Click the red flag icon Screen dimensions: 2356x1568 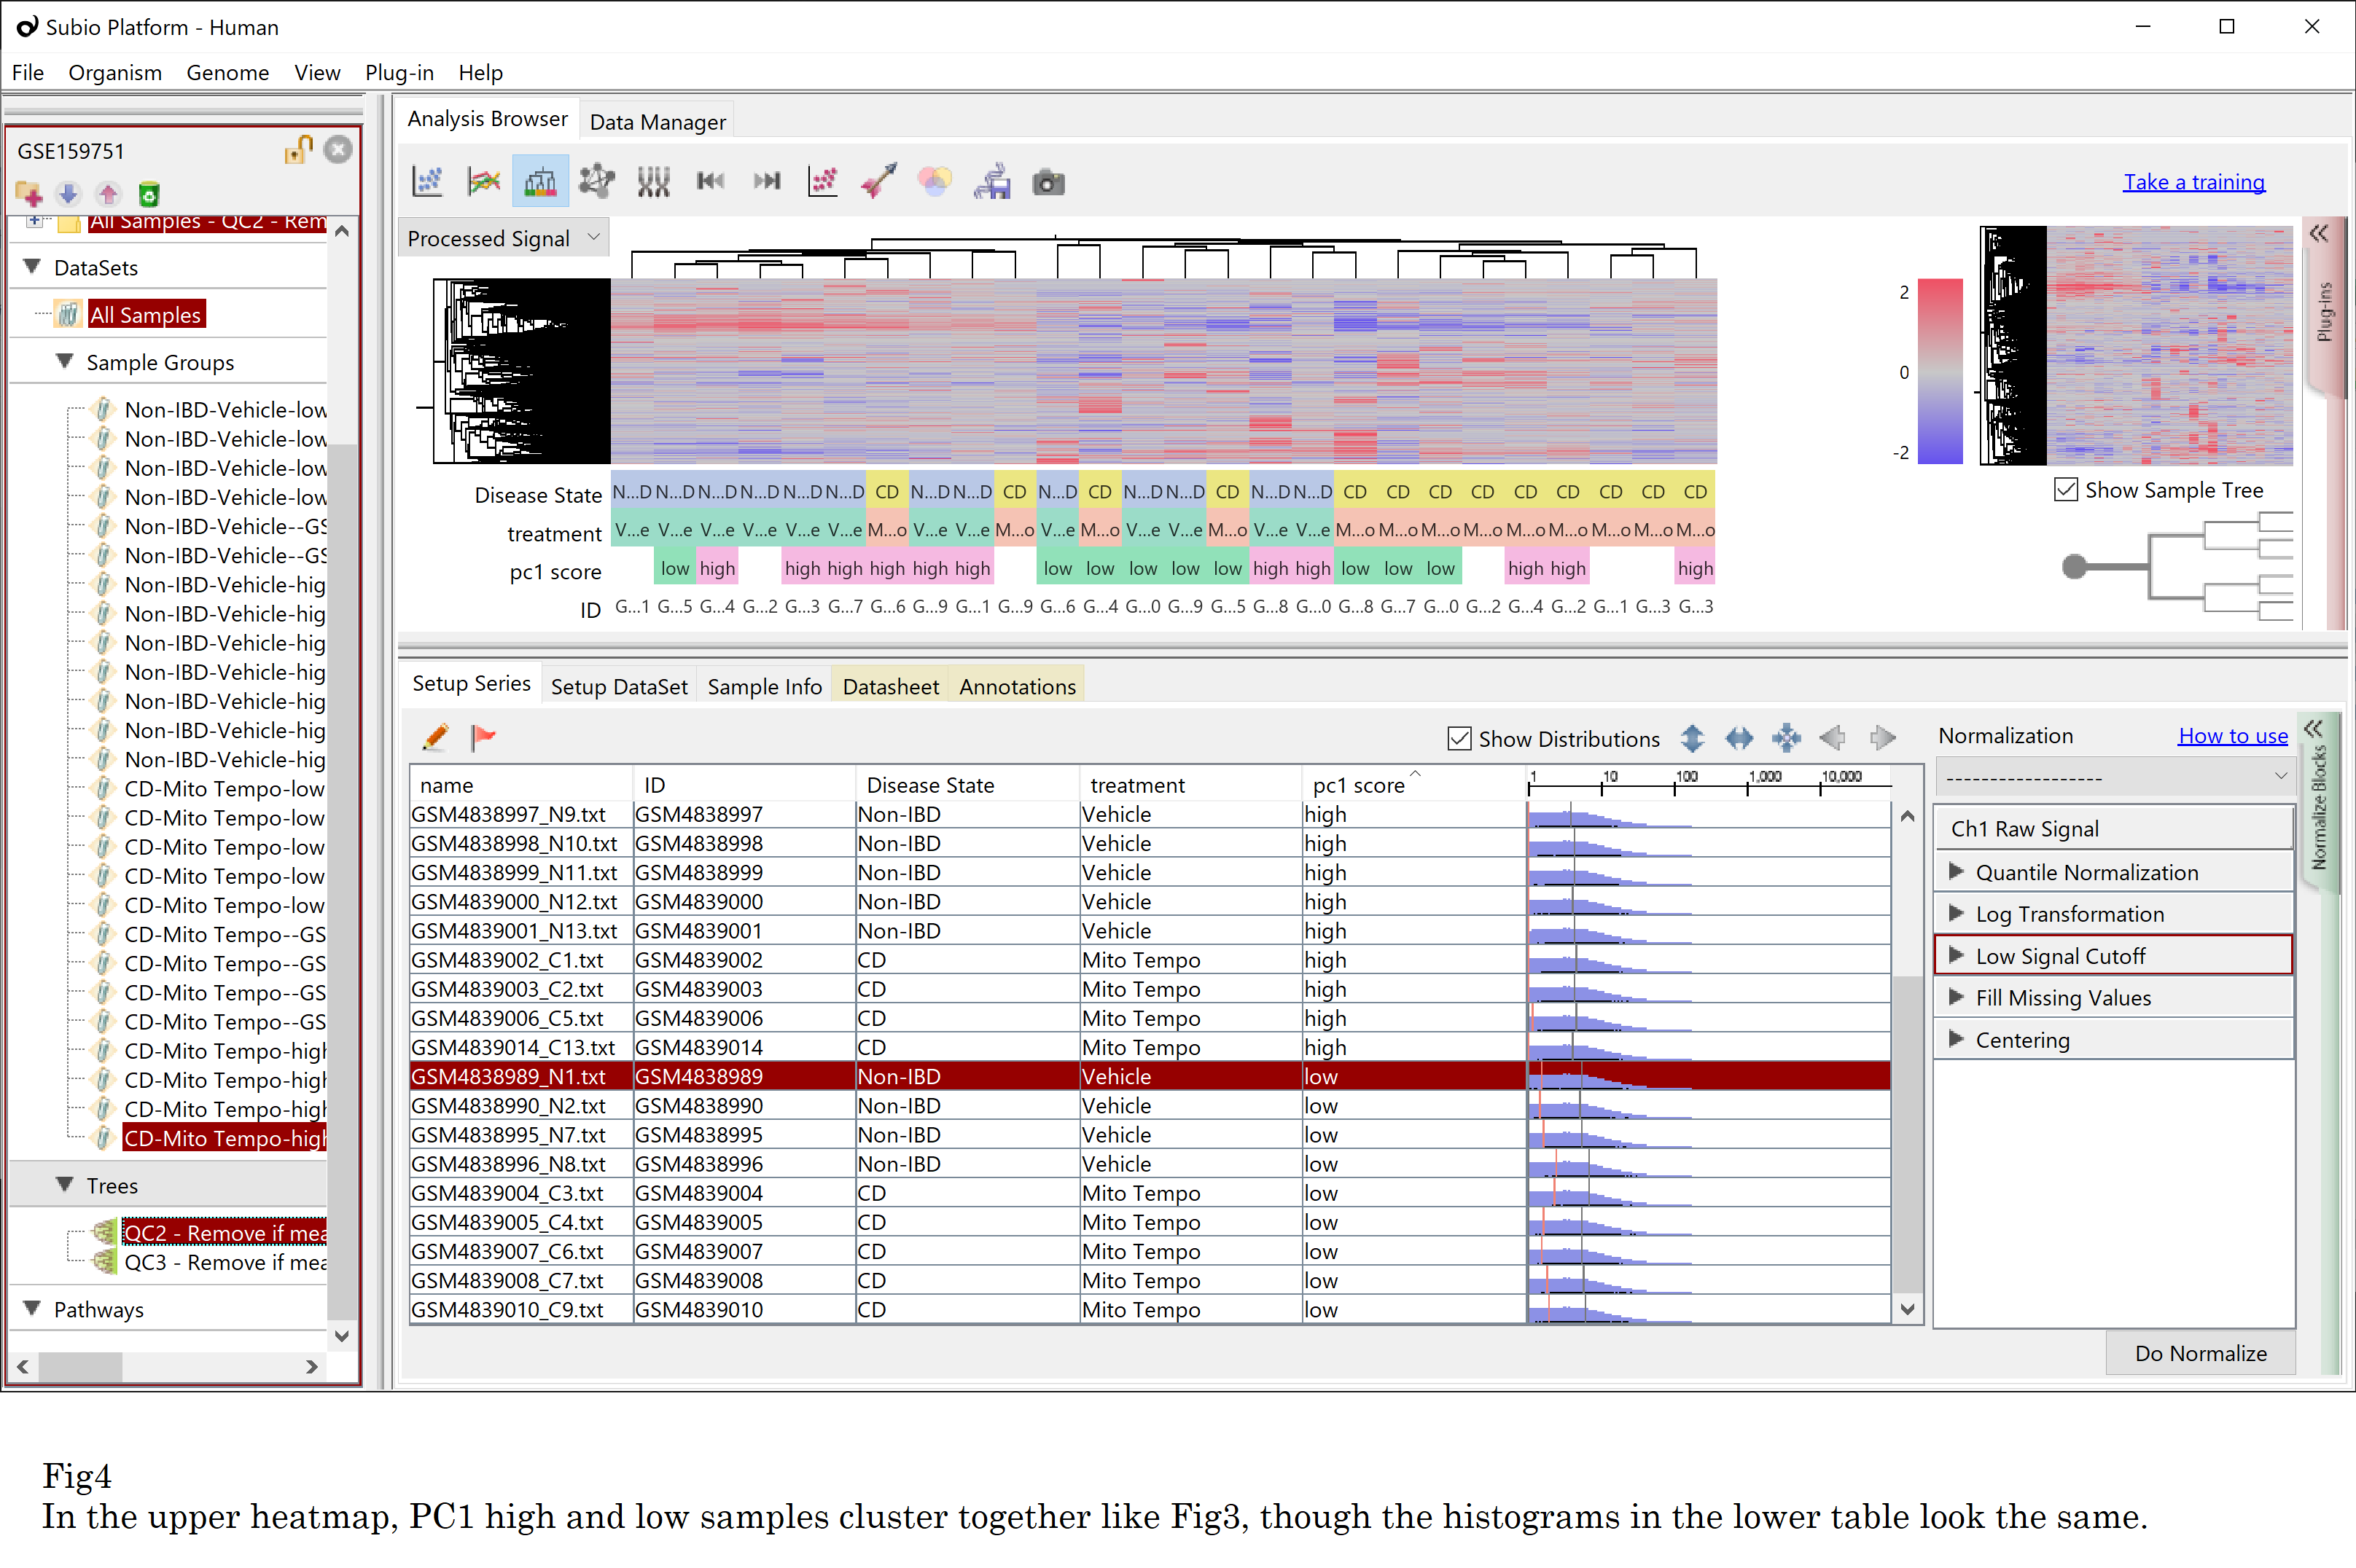tap(483, 737)
